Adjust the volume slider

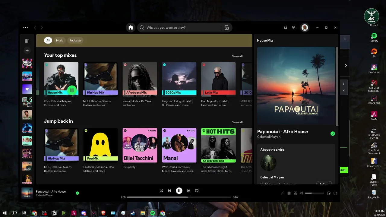coord(314,193)
